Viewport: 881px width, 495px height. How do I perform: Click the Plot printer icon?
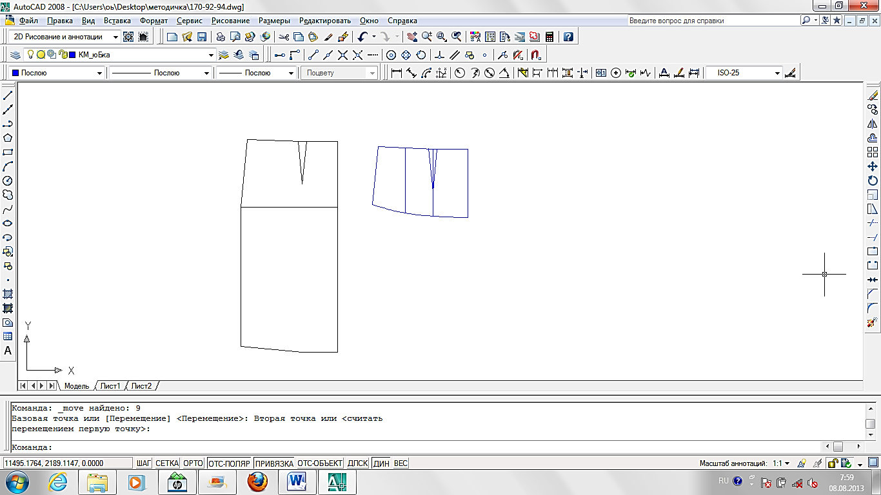tap(221, 37)
